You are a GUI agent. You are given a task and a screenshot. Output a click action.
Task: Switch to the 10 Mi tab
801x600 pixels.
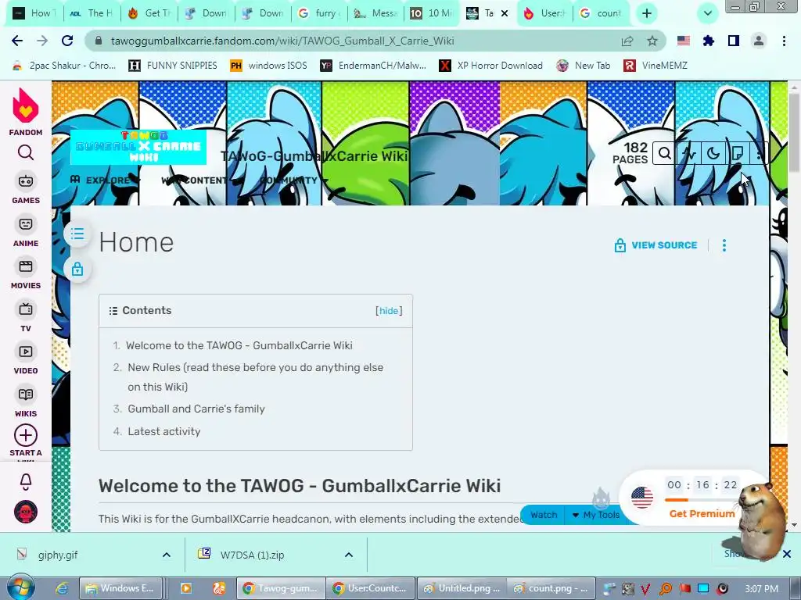click(x=432, y=13)
